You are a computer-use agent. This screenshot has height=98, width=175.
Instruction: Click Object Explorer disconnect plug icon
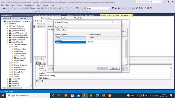14,19
